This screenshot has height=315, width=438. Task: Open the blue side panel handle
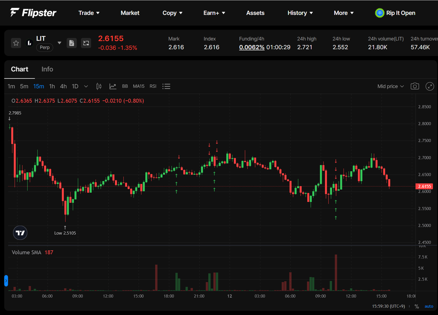tap(6, 281)
